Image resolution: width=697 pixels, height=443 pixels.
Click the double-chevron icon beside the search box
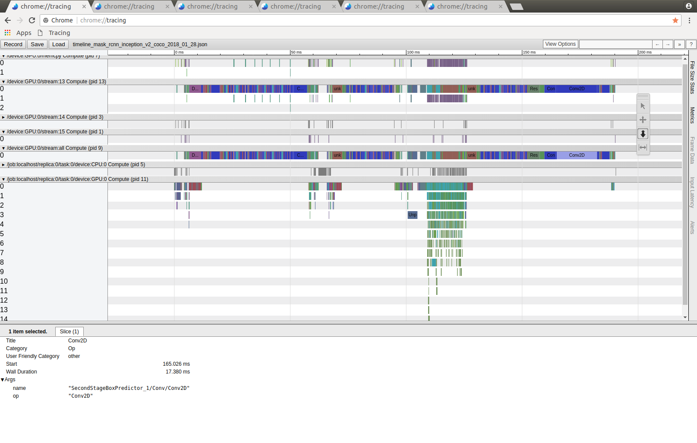click(679, 44)
